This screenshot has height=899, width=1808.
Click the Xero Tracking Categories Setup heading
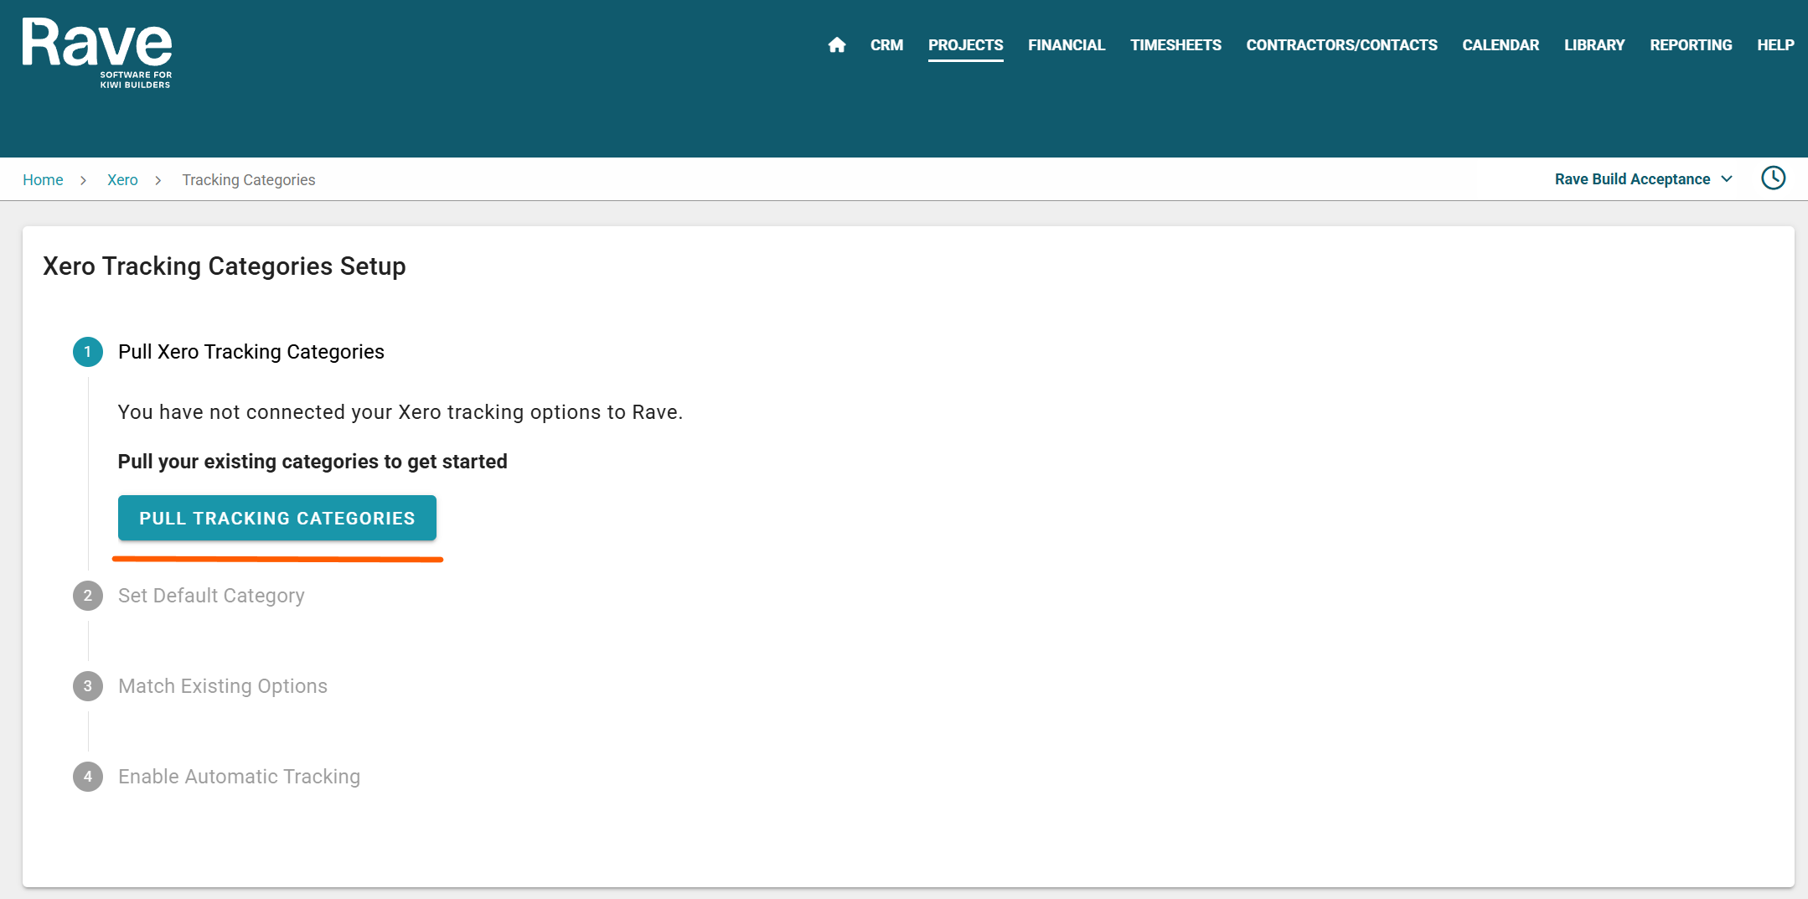click(x=225, y=266)
